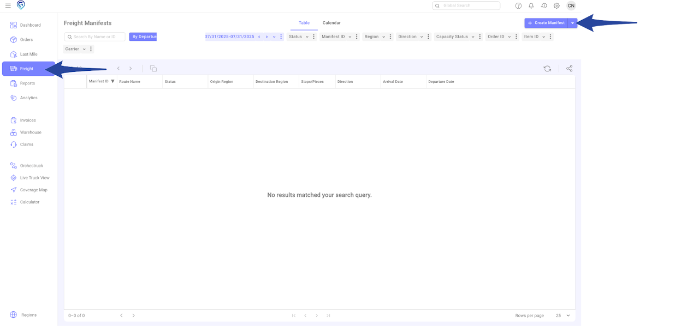The image size is (699, 326).
Task: Go to Orders in the sidebar
Action: (28, 40)
